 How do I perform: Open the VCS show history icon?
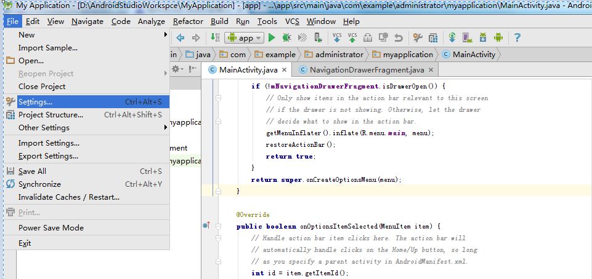click(368, 37)
